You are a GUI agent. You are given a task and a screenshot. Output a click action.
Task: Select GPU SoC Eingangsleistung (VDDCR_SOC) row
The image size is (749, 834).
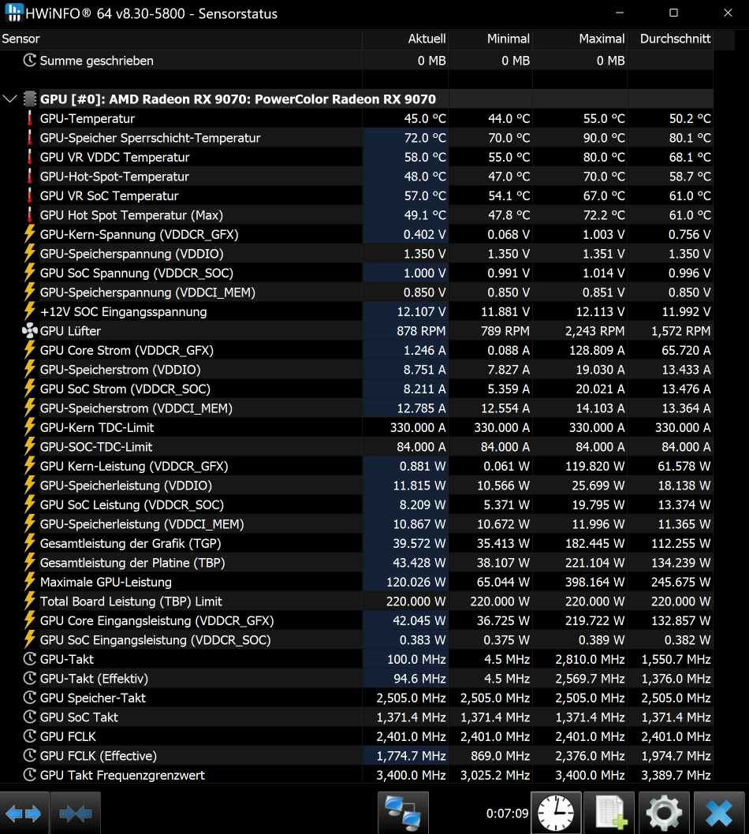[356, 640]
